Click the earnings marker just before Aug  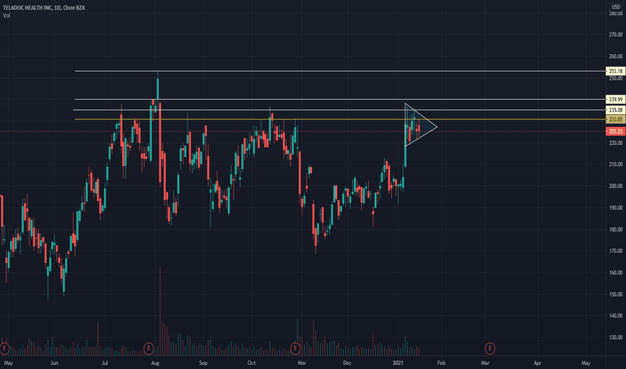(148, 348)
